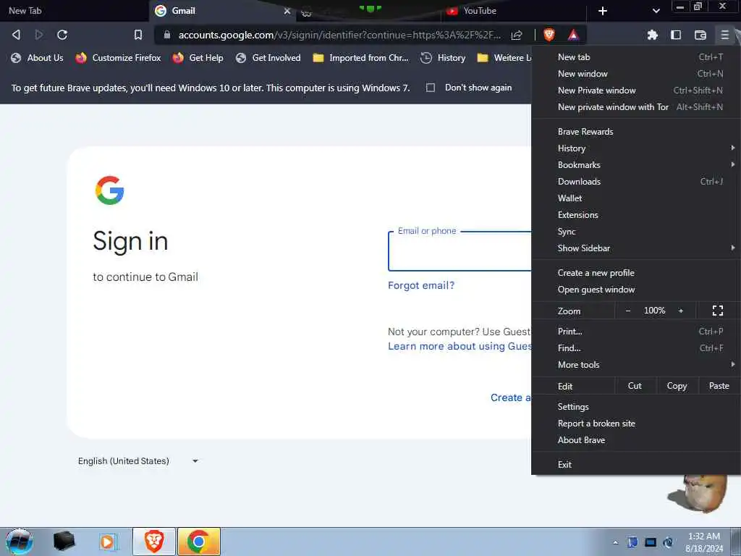Open the Brave taskbar icon
Viewport: 741px width, 556px height.
(154, 542)
